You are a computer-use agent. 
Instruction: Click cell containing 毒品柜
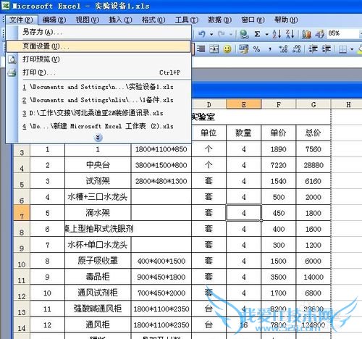[x=98, y=277]
